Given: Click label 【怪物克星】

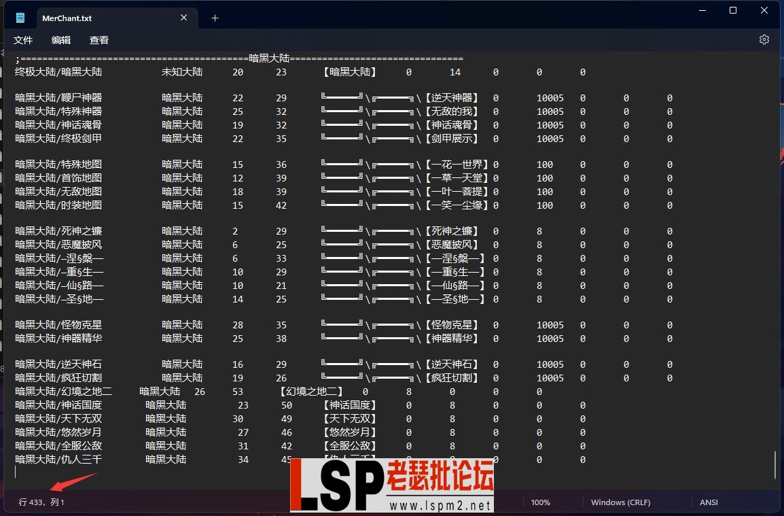Looking at the screenshot, I should coord(452,325).
